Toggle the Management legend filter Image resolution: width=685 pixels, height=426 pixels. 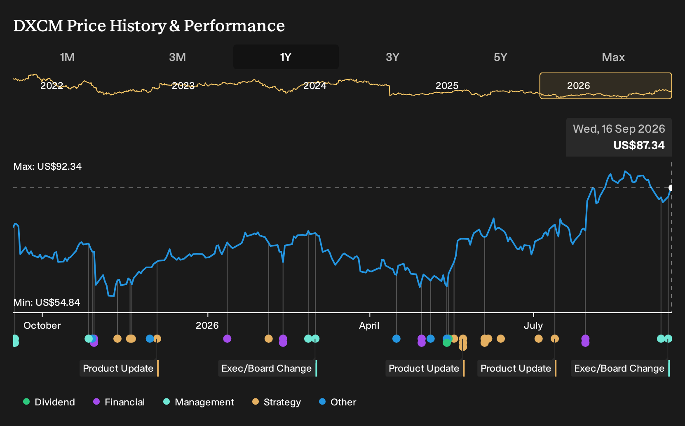tap(199, 402)
